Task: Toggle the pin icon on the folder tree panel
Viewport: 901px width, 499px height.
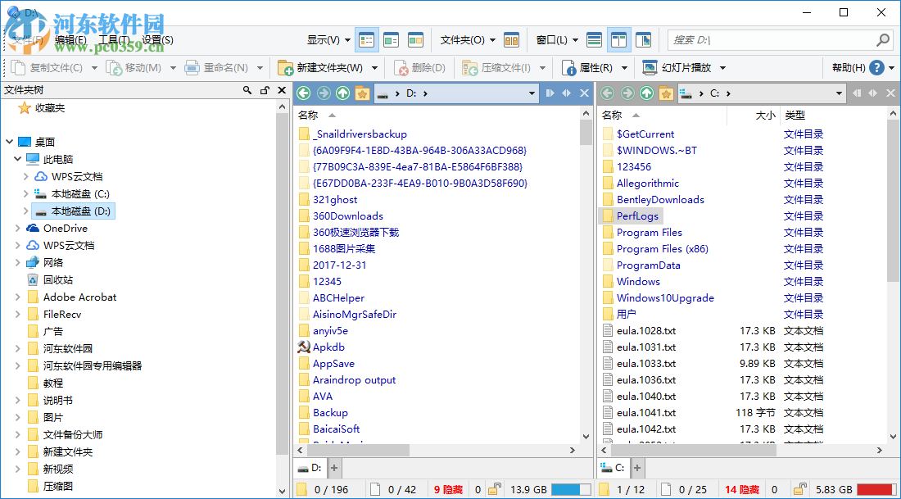Action: [x=264, y=90]
